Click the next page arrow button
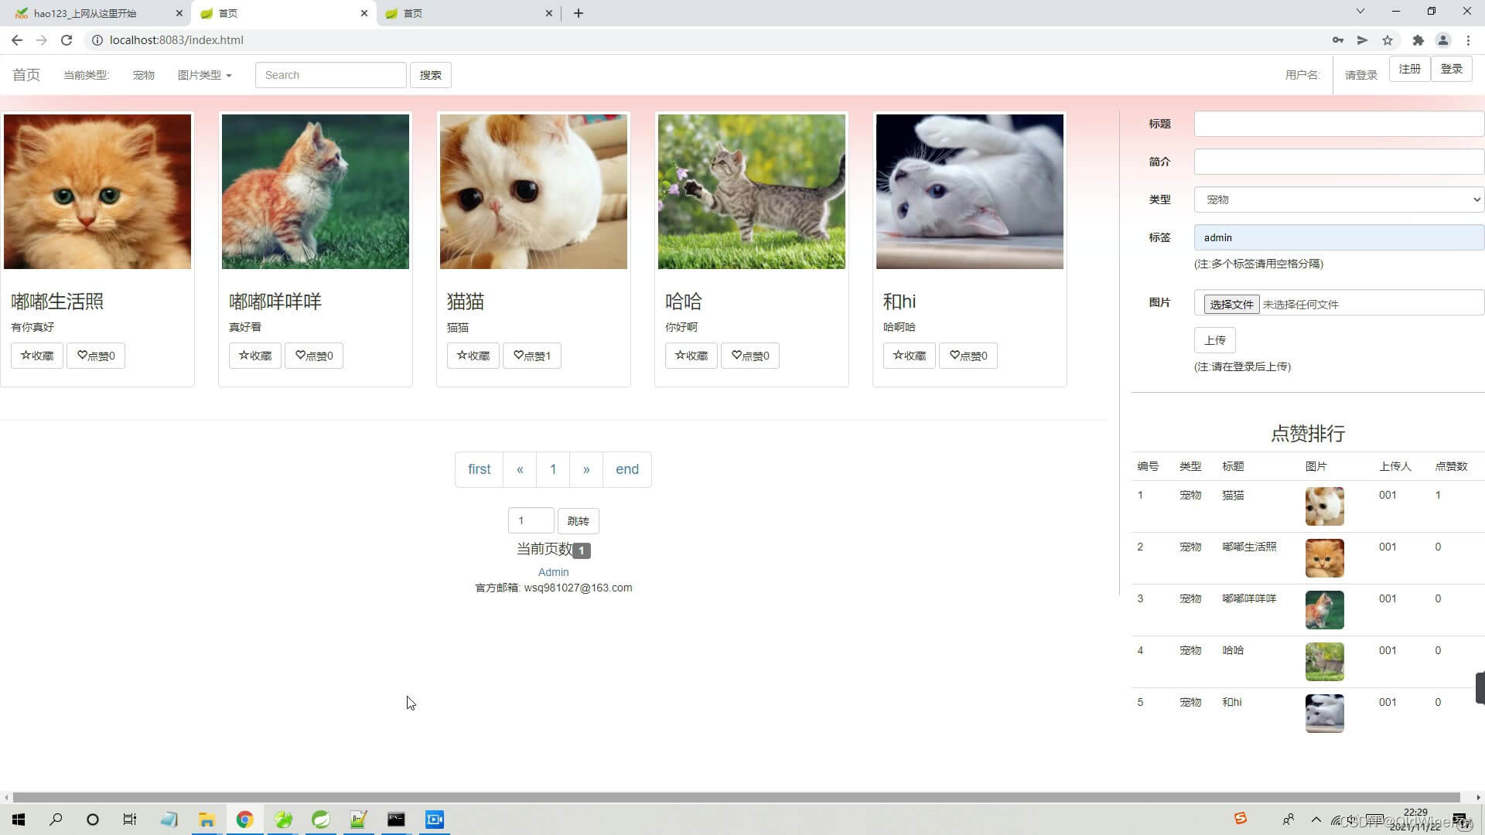 pyautogui.click(x=586, y=469)
